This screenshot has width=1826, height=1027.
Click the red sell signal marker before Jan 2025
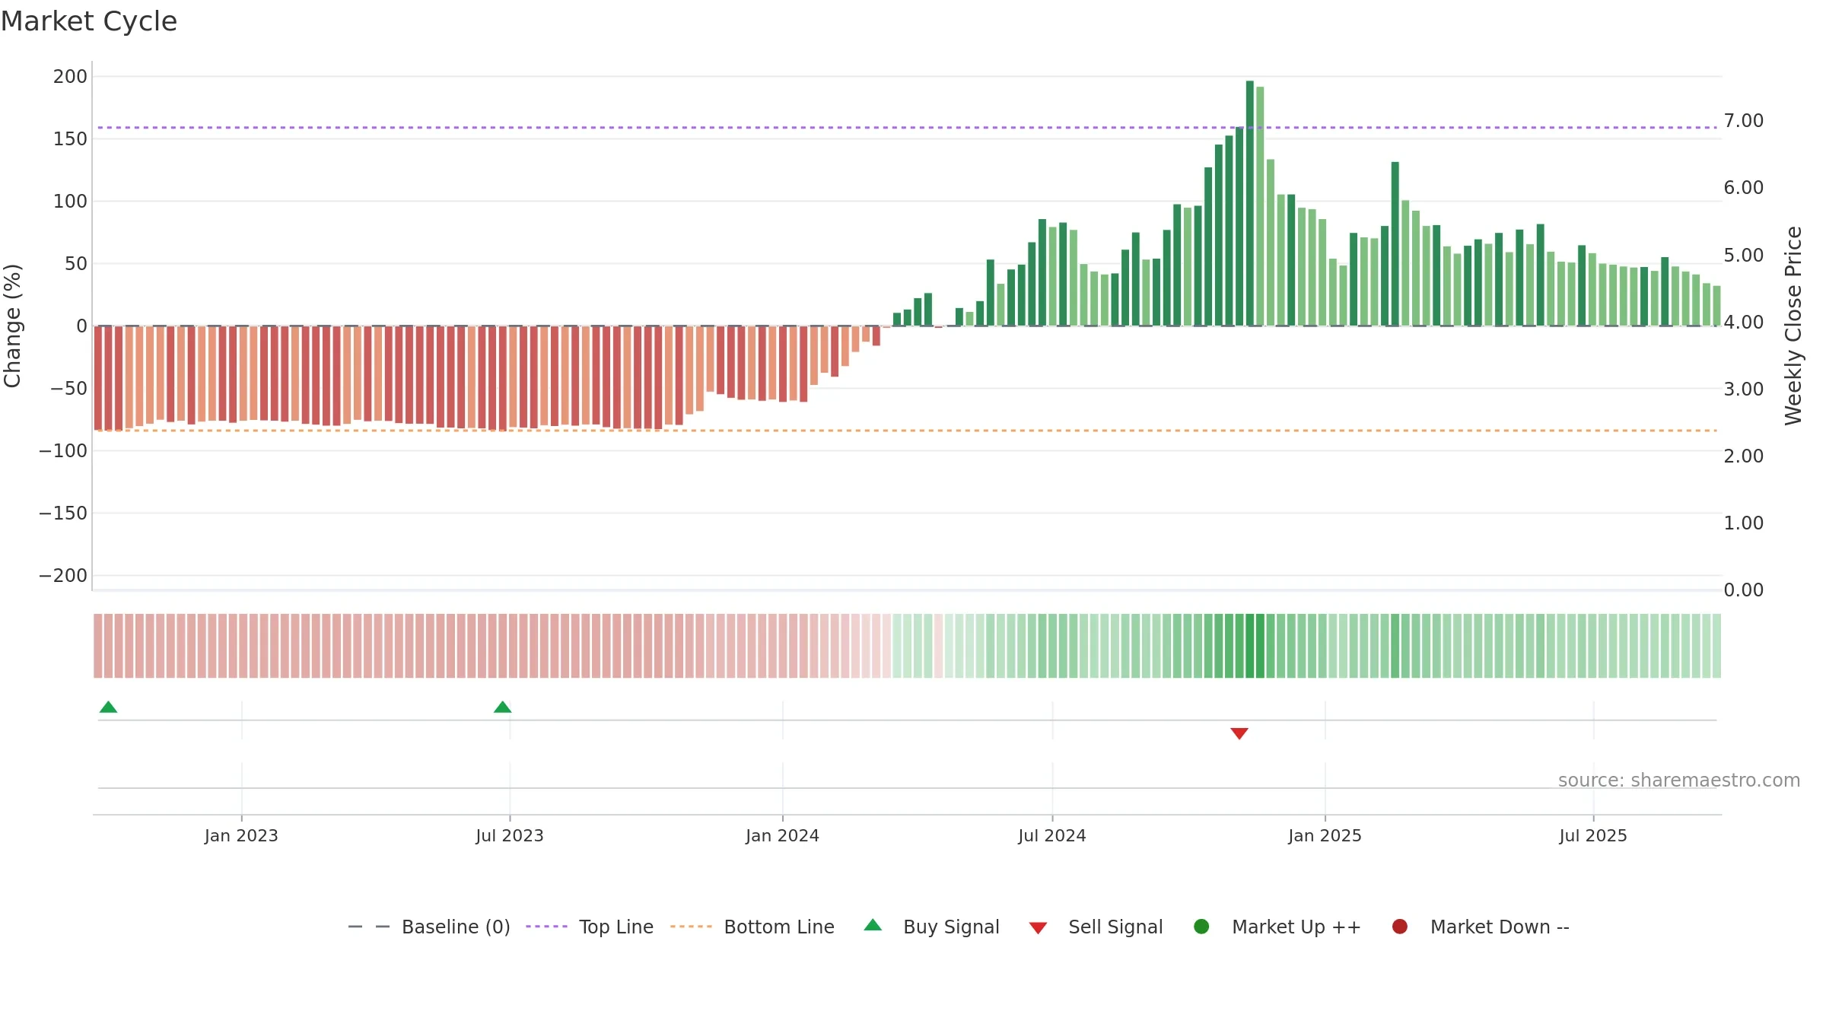point(1239,733)
